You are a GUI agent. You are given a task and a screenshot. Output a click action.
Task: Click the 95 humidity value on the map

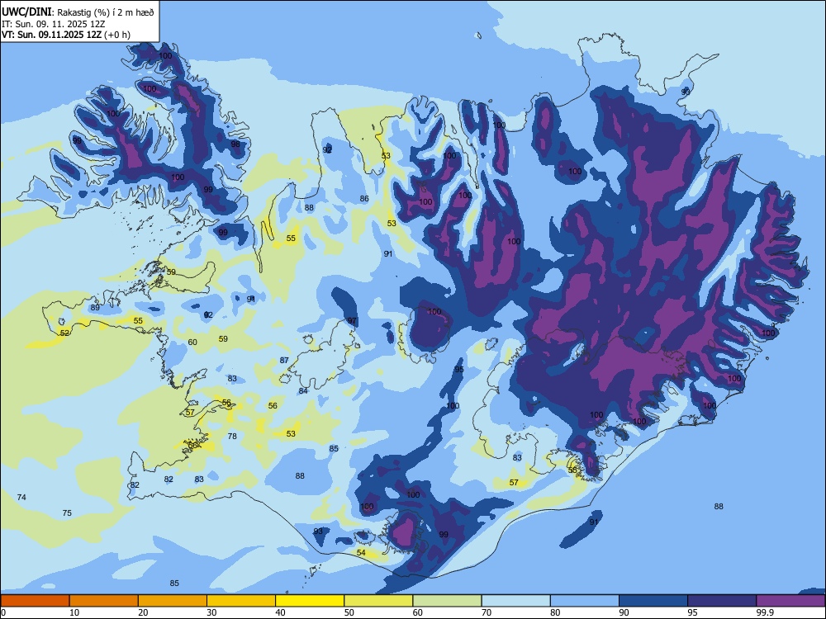[x=459, y=370]
